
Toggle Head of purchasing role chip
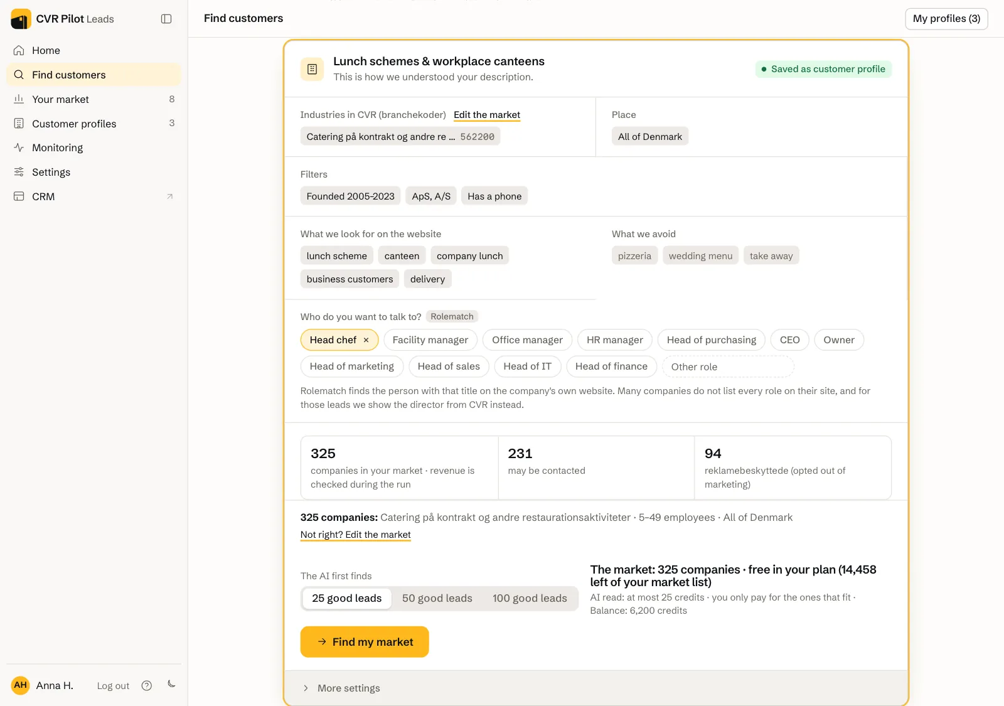pos(712,340)
